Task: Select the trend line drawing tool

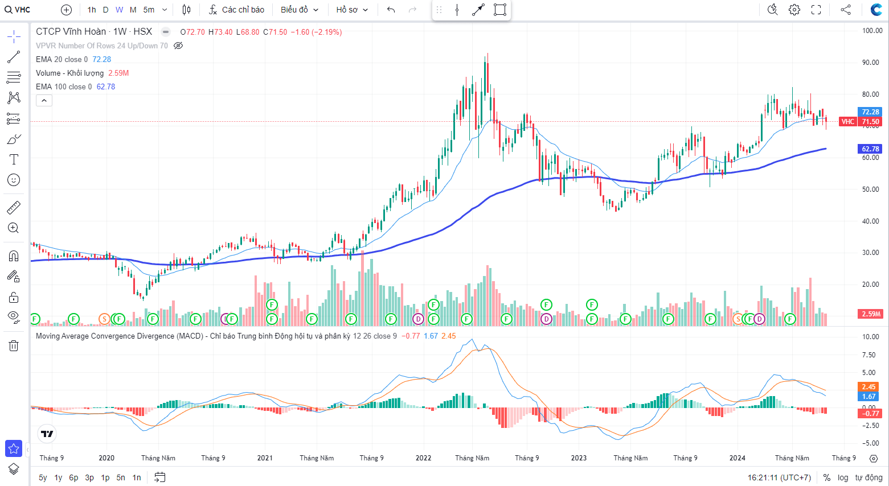Action: (x=14, y=57)
